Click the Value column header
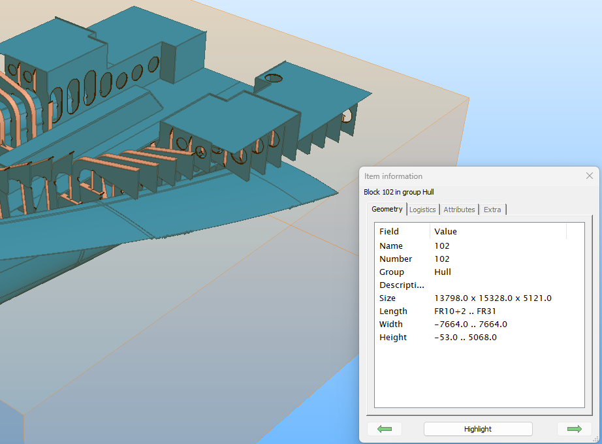Viewport: 602px width, 444px height. pyautogui.click(x=498, y=231)
